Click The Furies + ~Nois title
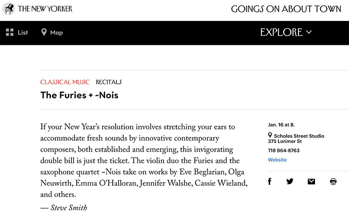 [x=79, y=95]
